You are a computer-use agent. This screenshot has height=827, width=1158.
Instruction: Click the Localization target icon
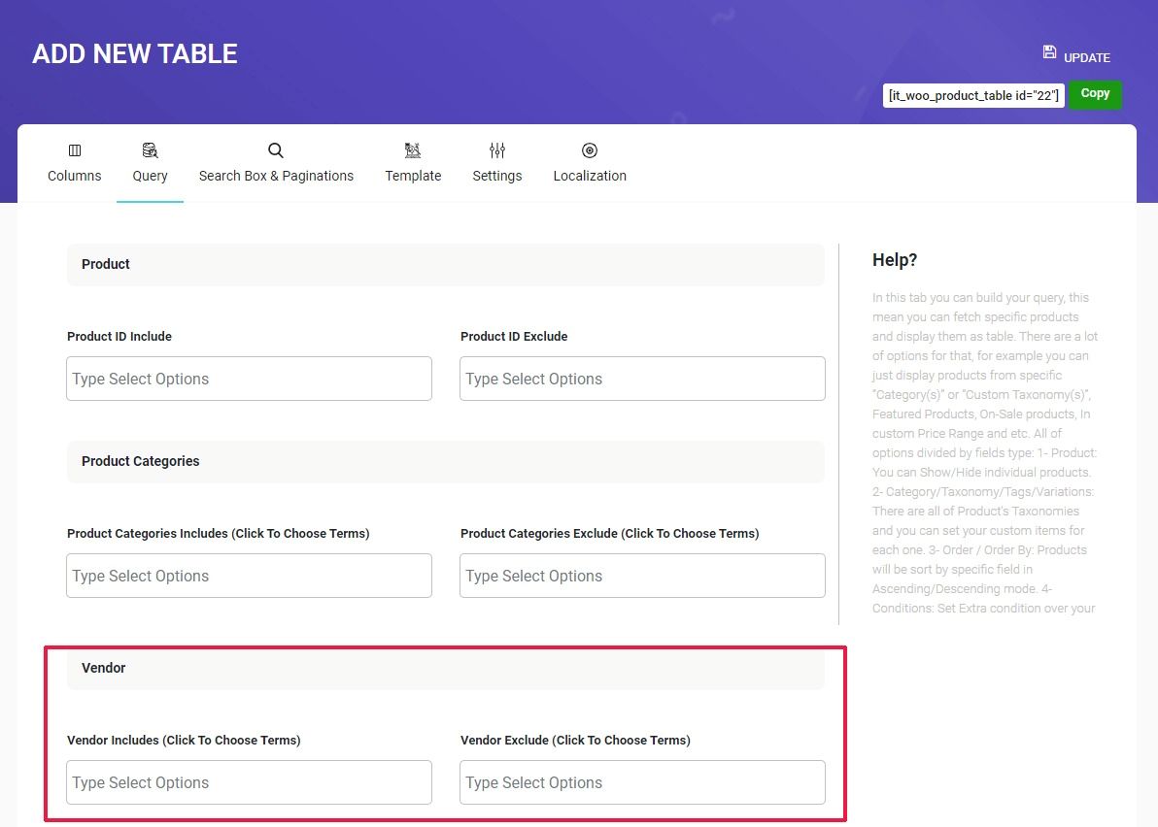[590, 150]
